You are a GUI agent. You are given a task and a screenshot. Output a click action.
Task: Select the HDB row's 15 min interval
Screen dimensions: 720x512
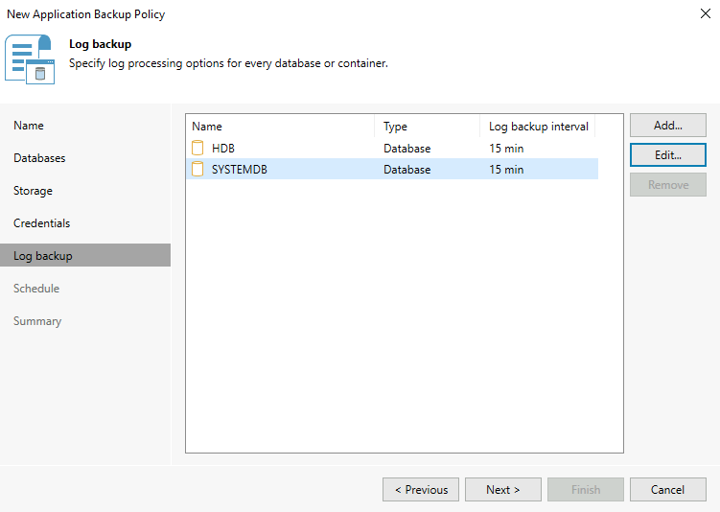[506, 149]
